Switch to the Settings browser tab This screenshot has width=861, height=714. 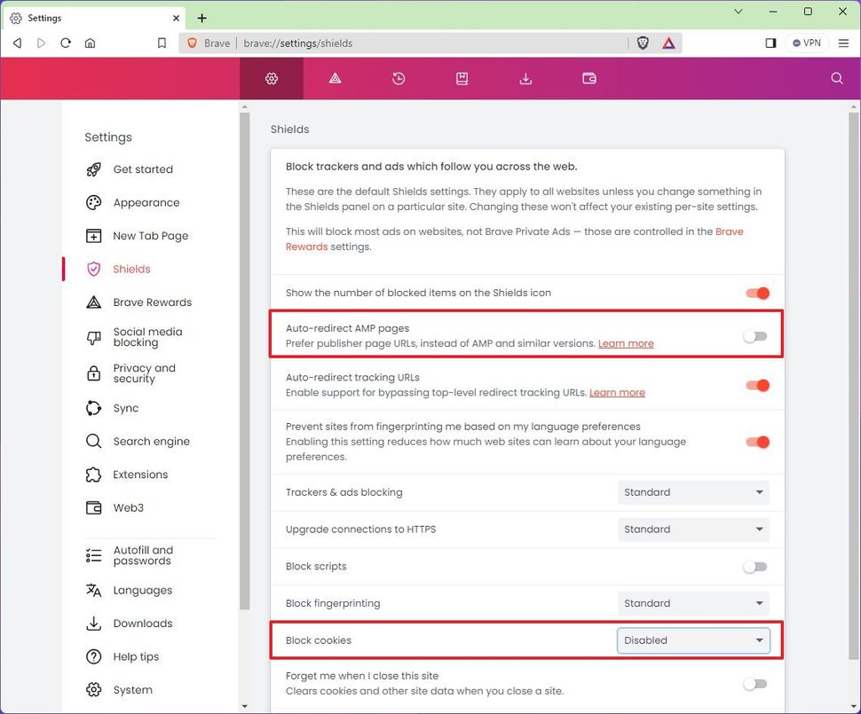89,17
